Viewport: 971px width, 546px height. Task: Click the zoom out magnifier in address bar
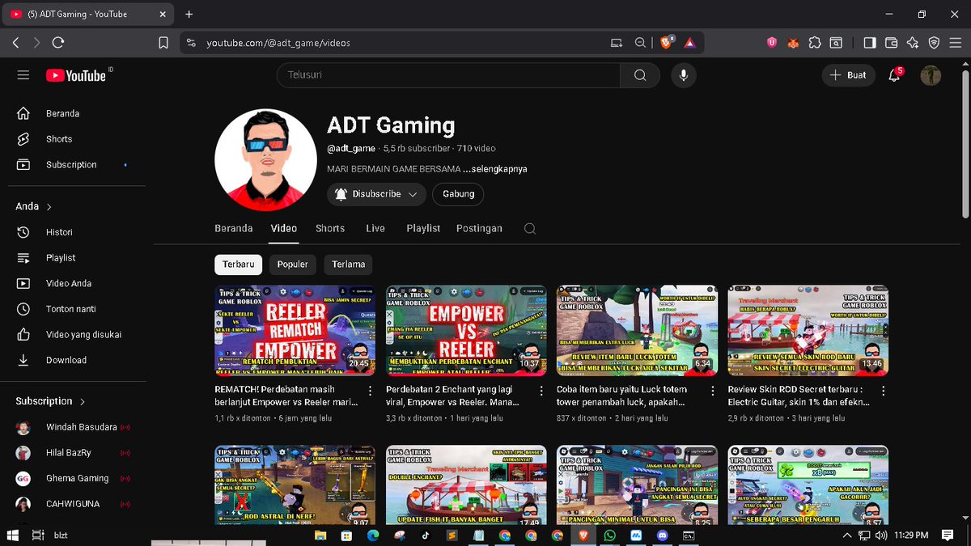coord(640,43)
